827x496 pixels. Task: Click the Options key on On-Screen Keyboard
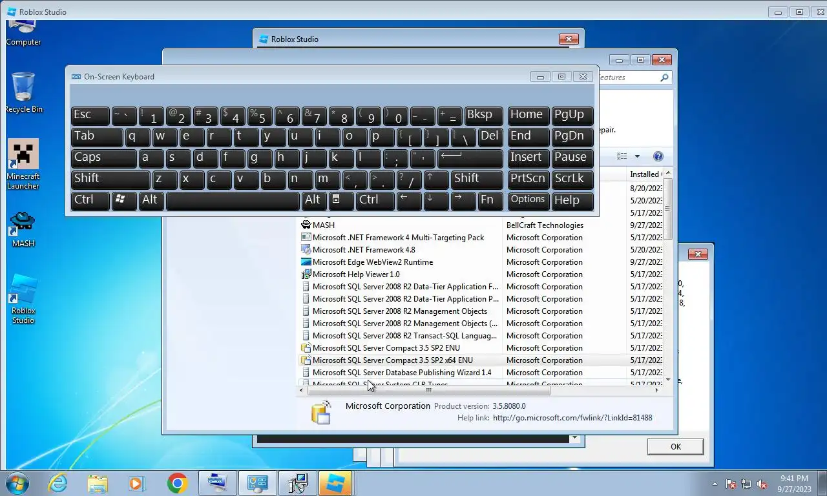pyautogui.click(x=529, y=201)
